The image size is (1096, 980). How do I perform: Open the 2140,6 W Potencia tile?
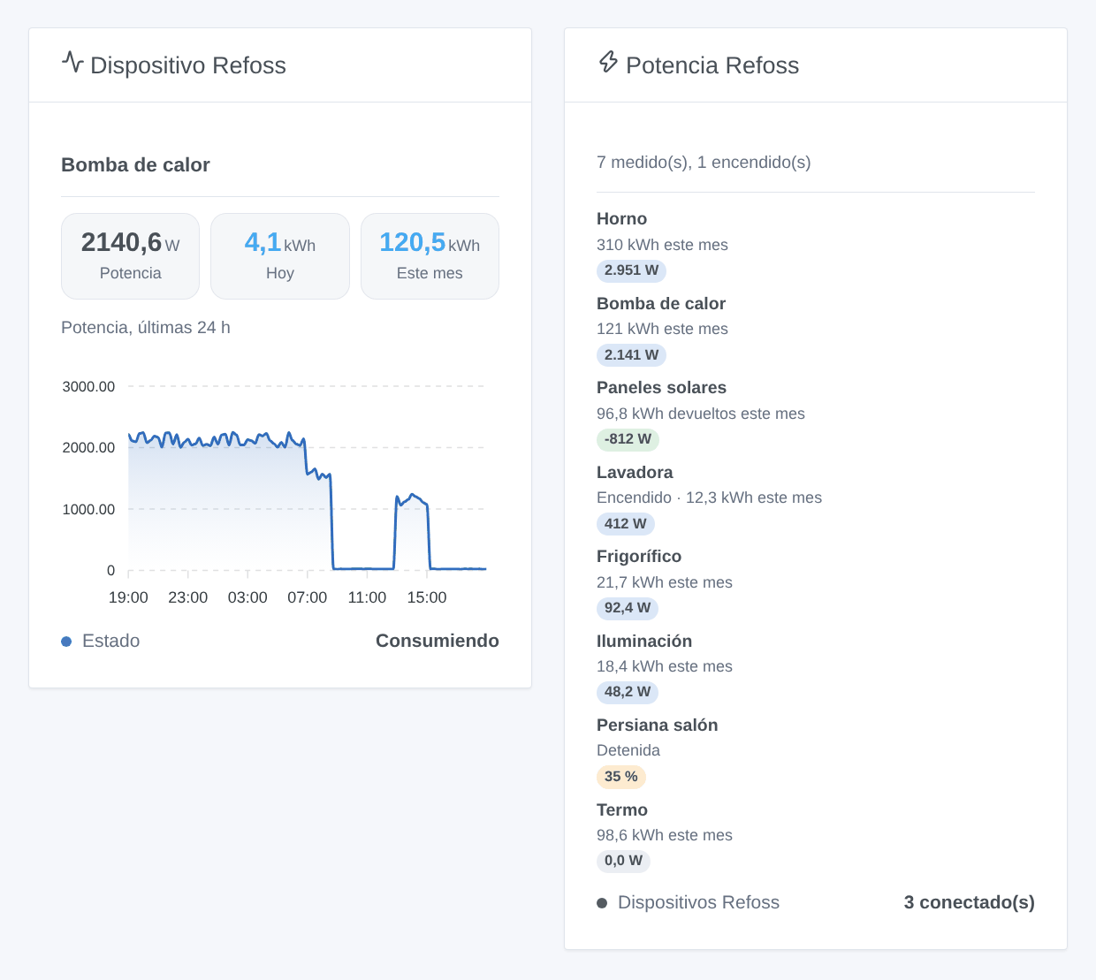pyautogui.click(x=130, y=256)
